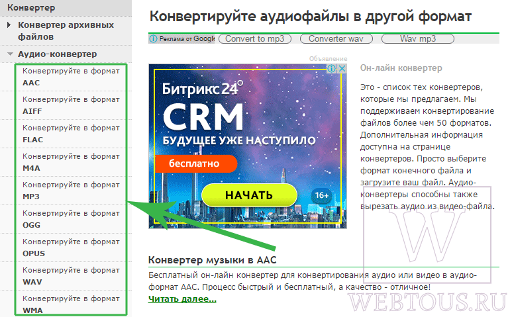Screen dimensions: 510x317
Task: Select the MP3 format converter link
Action: click(71, 191)
